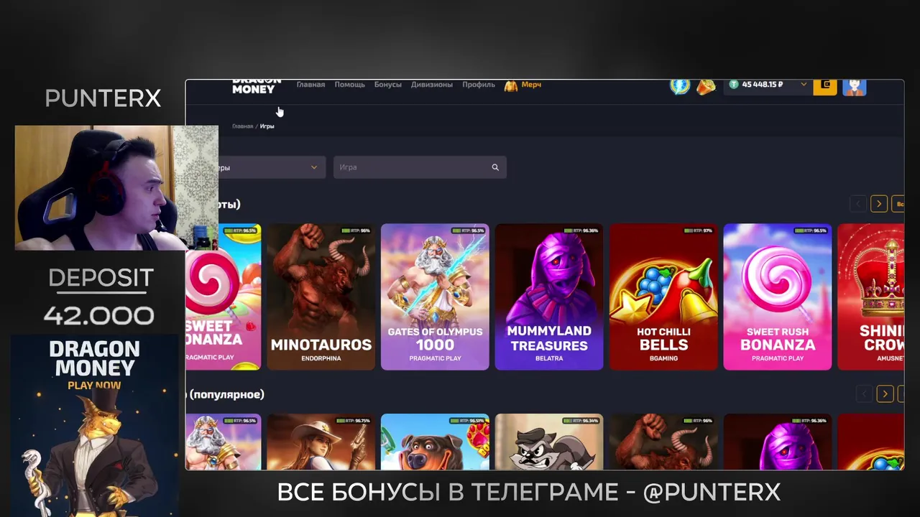Click the Dragon Money Play Now banner
920x517 pixels.
(95, 426)
